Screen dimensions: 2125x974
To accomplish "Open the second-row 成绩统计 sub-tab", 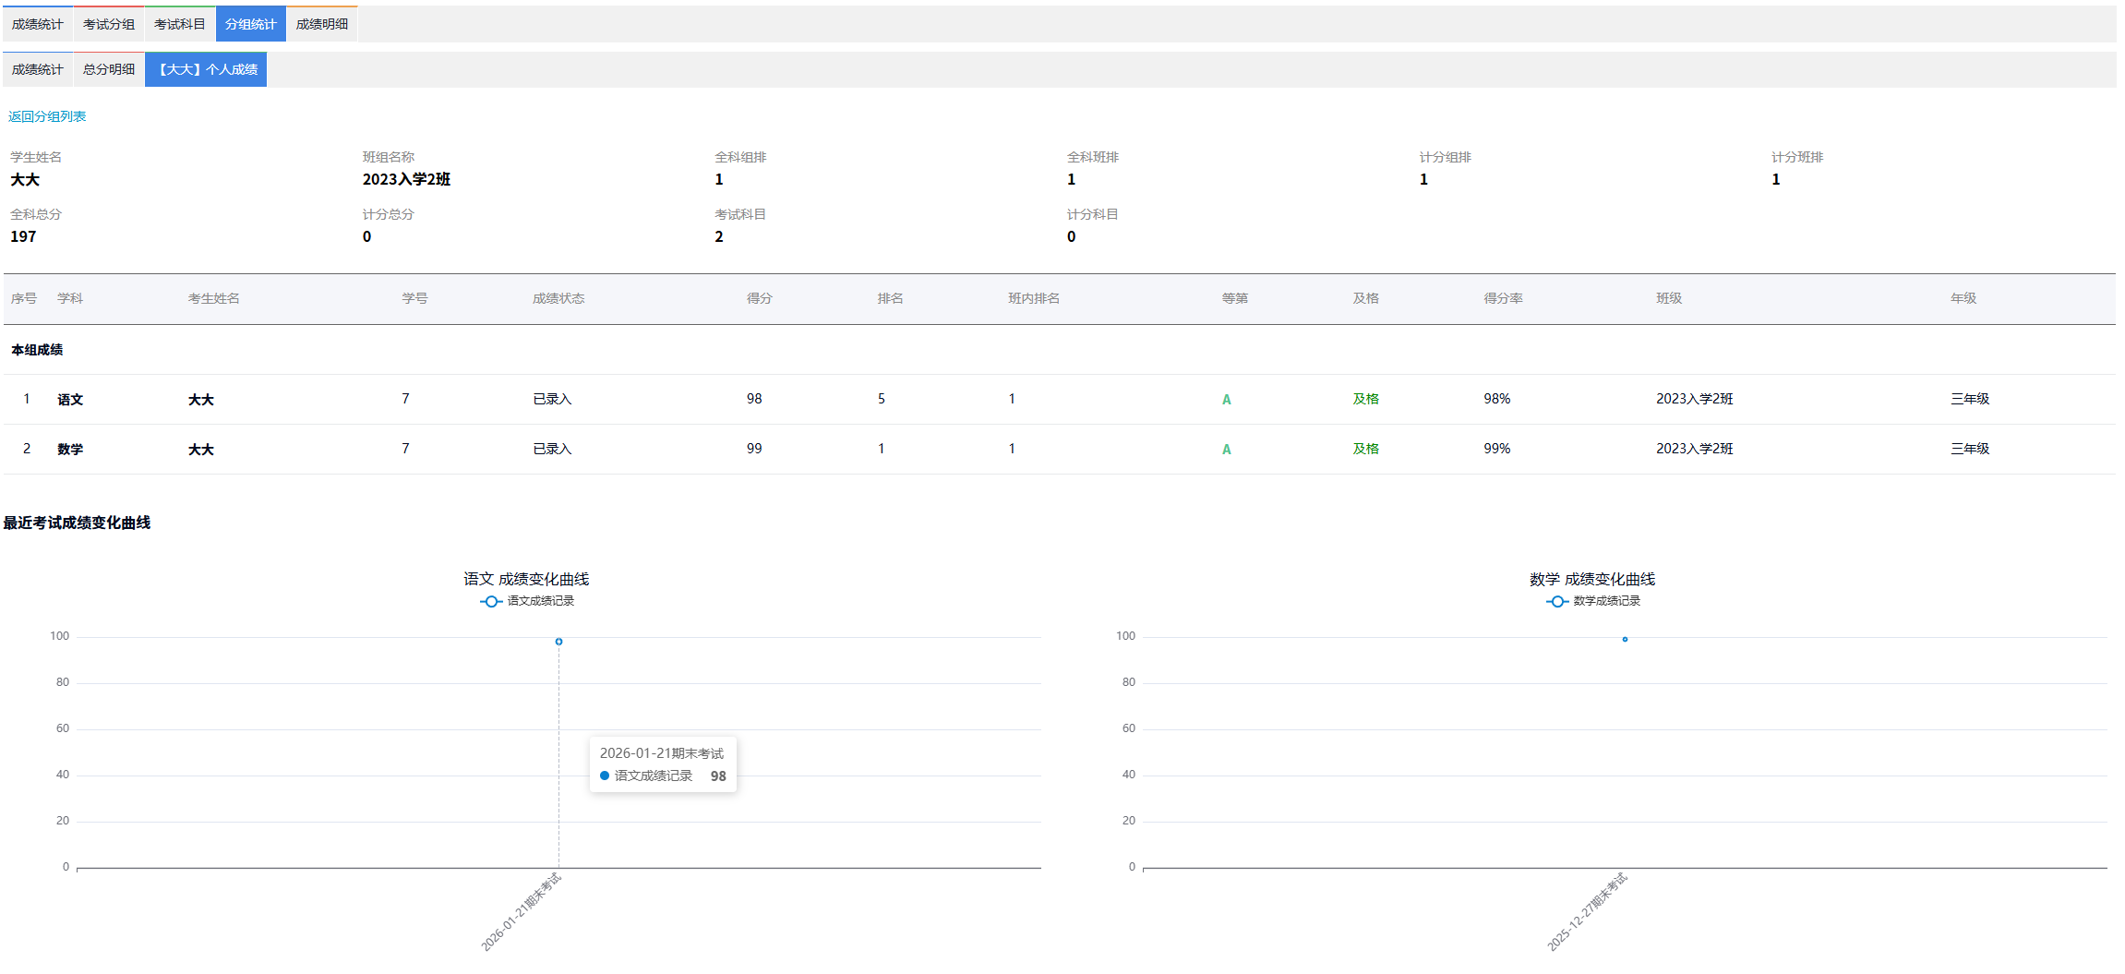I will click(x=38, y=69).
